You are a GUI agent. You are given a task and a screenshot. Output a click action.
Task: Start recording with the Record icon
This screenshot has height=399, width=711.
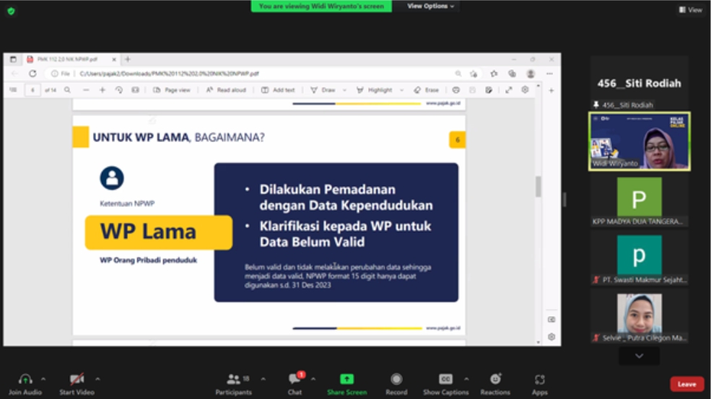coord(396,380)
